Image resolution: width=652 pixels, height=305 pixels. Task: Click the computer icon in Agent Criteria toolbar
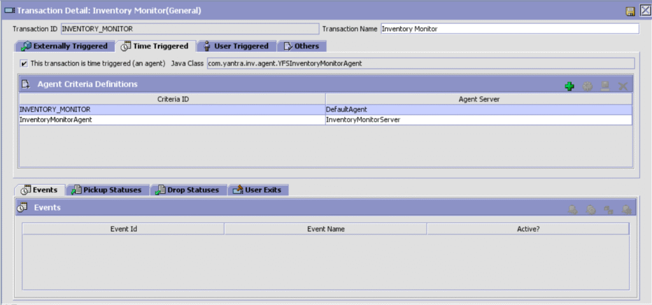[x=606, y=86]
